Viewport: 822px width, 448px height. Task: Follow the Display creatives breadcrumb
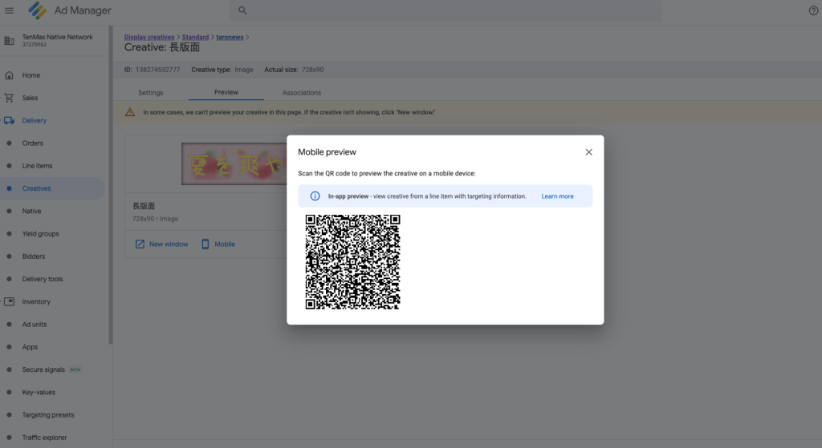(149, 37)
